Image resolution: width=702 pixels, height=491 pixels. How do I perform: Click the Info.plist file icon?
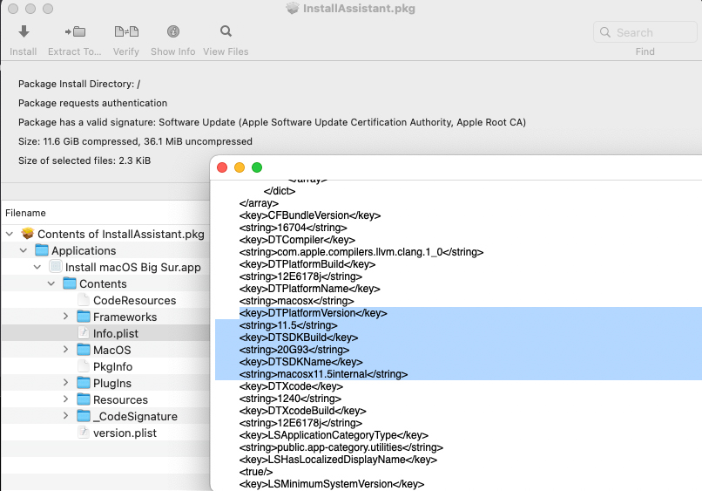click(84, 333)
